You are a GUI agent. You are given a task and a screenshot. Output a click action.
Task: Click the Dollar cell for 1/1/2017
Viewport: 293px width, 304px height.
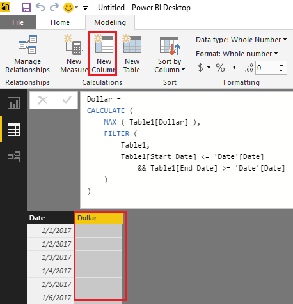click(99, 231)
